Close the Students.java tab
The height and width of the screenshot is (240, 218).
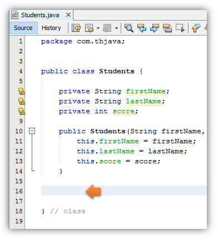click(x=68, y=15)
